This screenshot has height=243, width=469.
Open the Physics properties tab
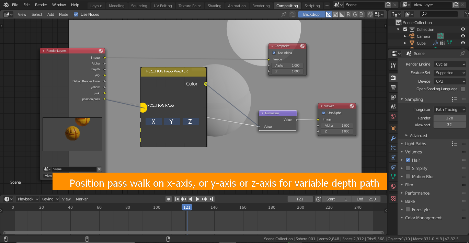(393, 158)
